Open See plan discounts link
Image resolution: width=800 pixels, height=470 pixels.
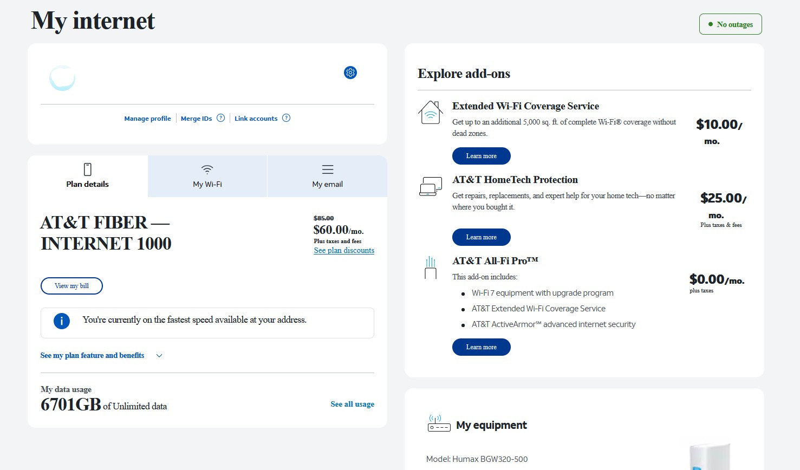pos(344,250)
